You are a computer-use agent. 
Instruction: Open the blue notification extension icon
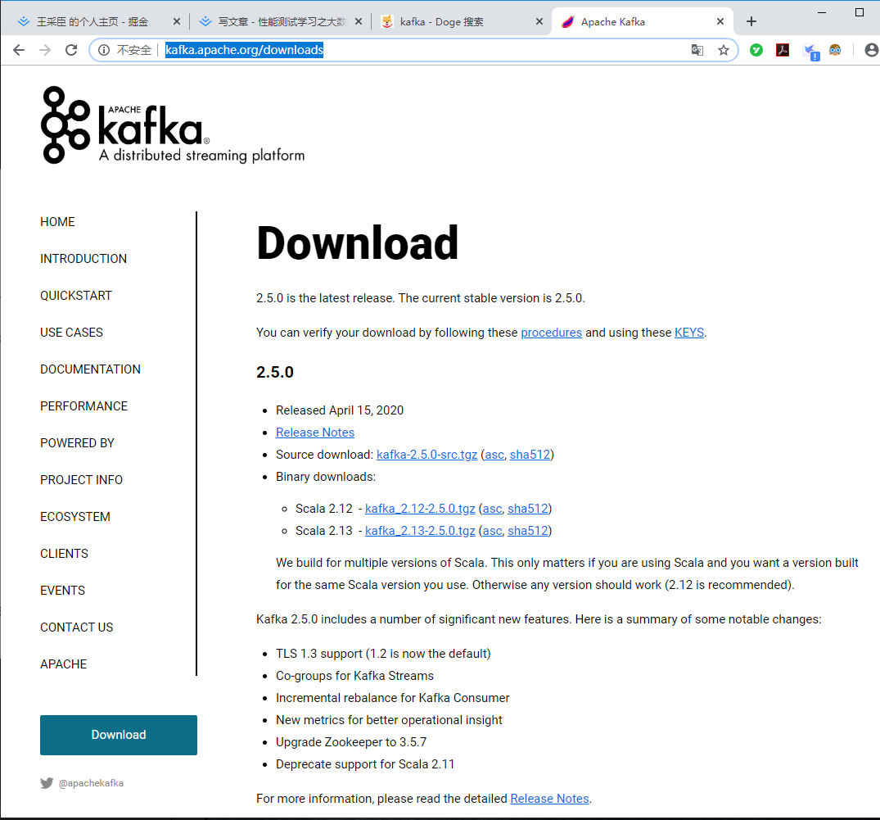(x=810, y=52)
